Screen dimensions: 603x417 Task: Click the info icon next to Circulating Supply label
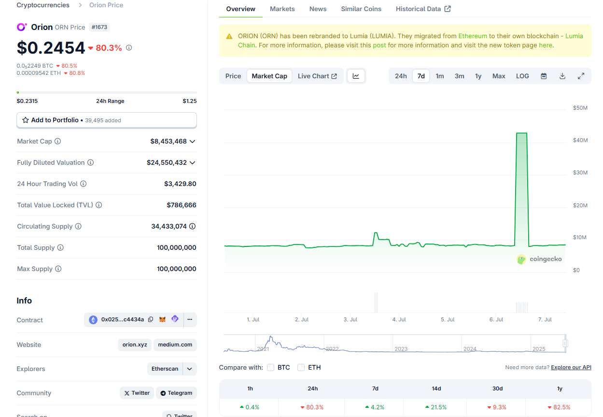point(78,226)
